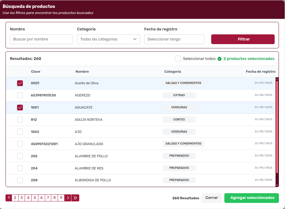Image resolution: width=285 pixels, height=209 pixels.
Task: Uncheck the Aceite de Oliva checkbox
Action: point(20,83)
